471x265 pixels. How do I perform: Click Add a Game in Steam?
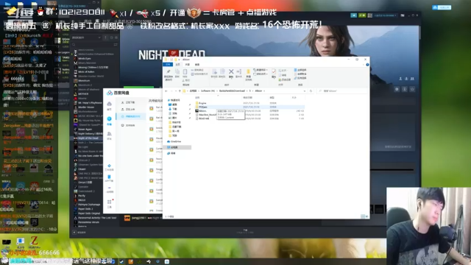tap(79, 233)
